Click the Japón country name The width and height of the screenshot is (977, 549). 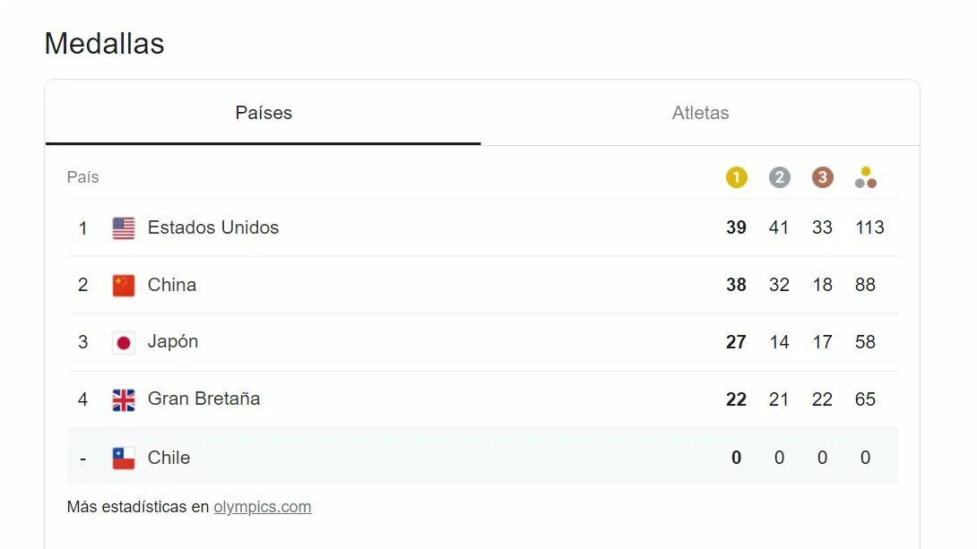(173, 341)
